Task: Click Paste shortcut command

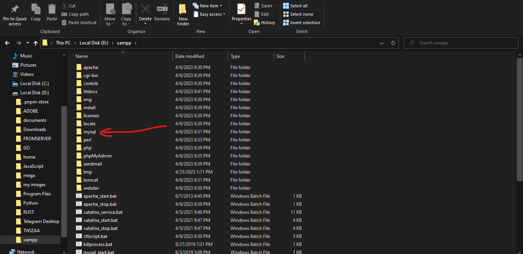Action: [79, 23]
